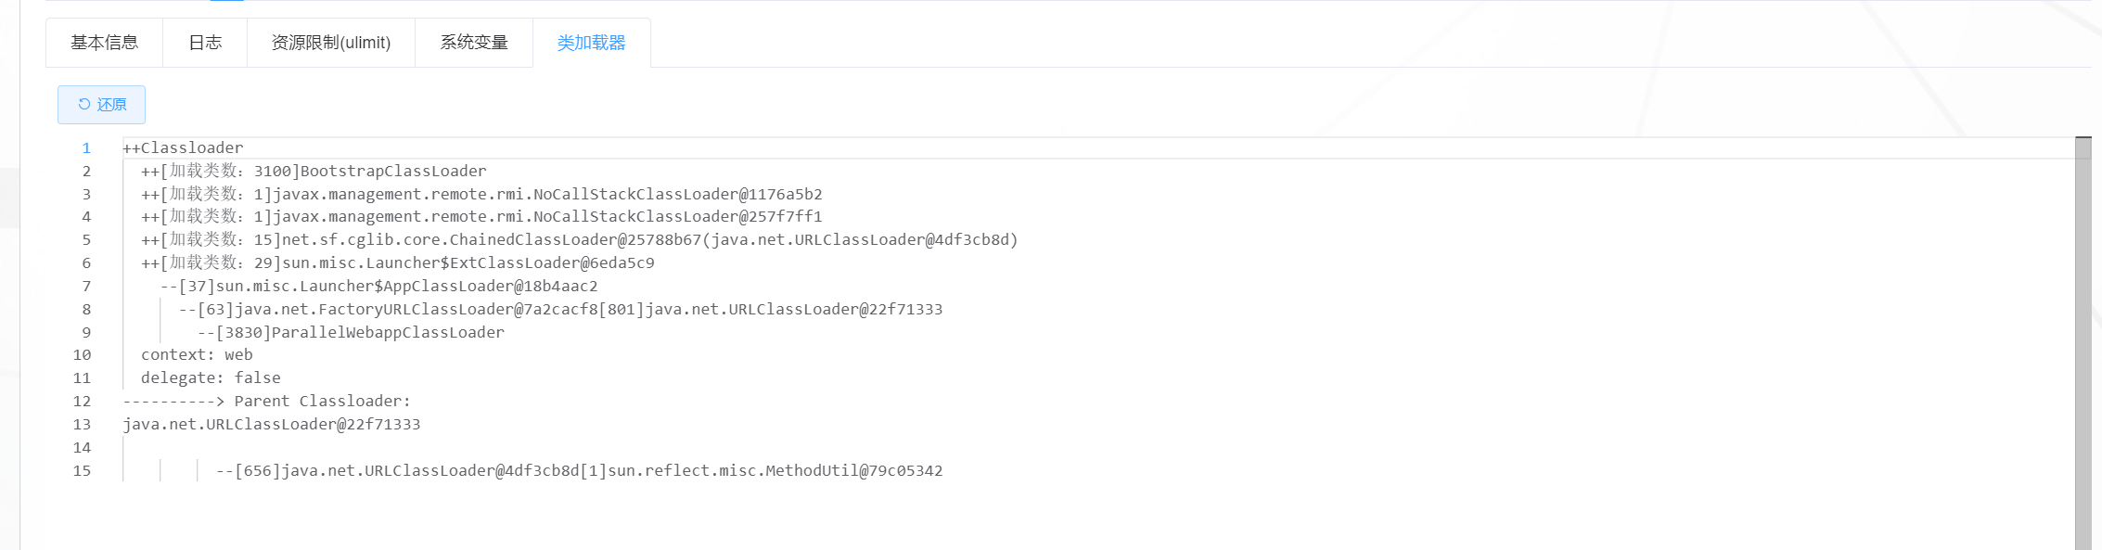Expand the ExtClassLoader@6eda5c9 entry

click(x=398, y=262)
